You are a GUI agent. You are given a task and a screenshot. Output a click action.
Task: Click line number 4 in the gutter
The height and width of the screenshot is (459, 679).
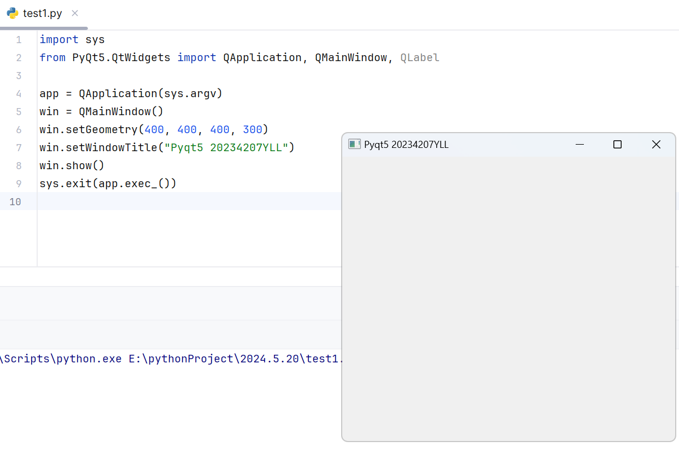pyautogui.click(x=19, y=94)
